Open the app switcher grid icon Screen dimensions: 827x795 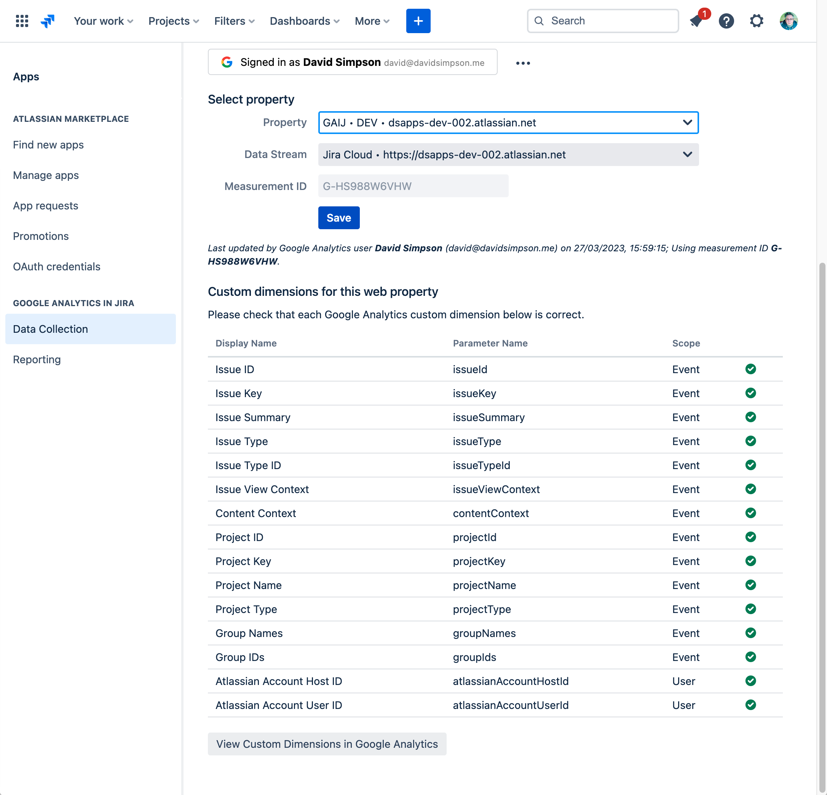coord(22,21)
